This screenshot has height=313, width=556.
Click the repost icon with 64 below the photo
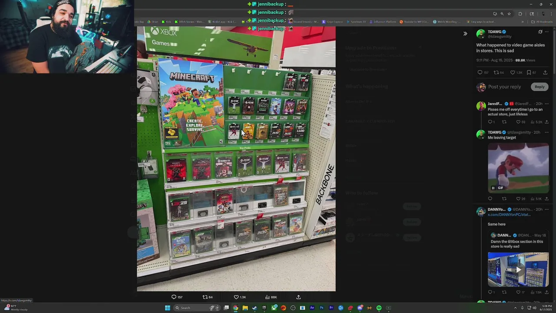208,297
